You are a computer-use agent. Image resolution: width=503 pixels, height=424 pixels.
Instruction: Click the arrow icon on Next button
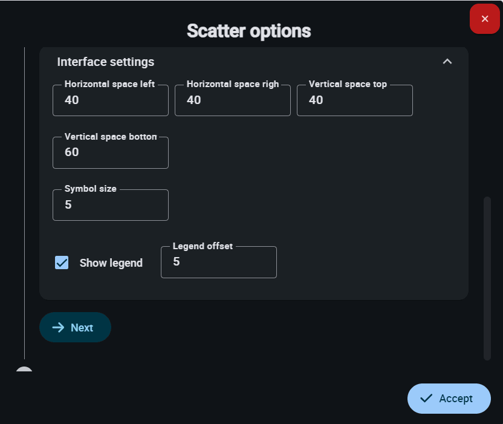click(x=58, y=328)
